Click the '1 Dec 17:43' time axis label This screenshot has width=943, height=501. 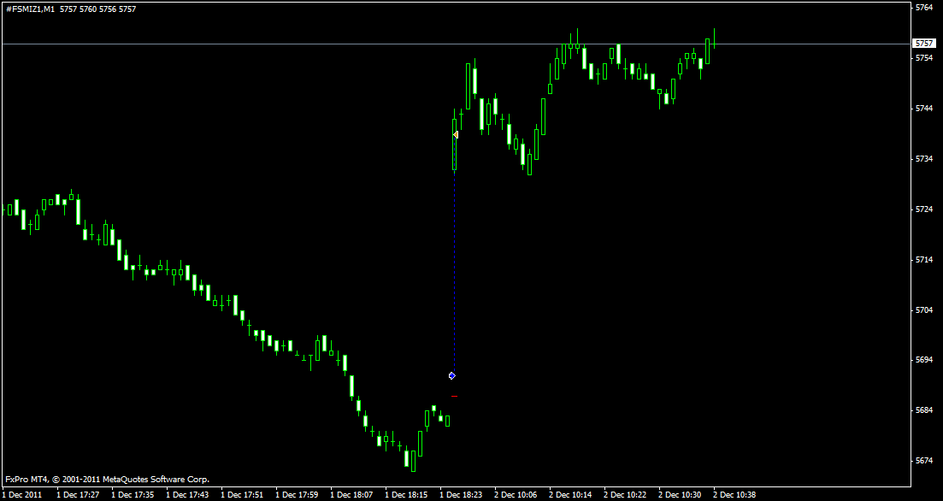187,495
